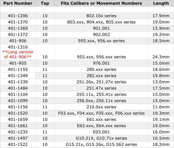The height and width of the screenshot is (148, 174).
Task: Select the 901.001 caliber cell
Action: coord(101,28)
